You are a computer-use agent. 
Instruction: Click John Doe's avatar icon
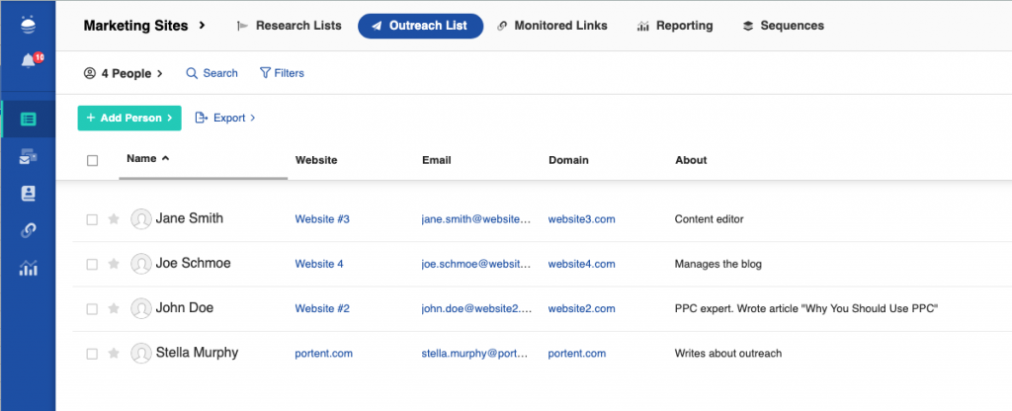140,308
